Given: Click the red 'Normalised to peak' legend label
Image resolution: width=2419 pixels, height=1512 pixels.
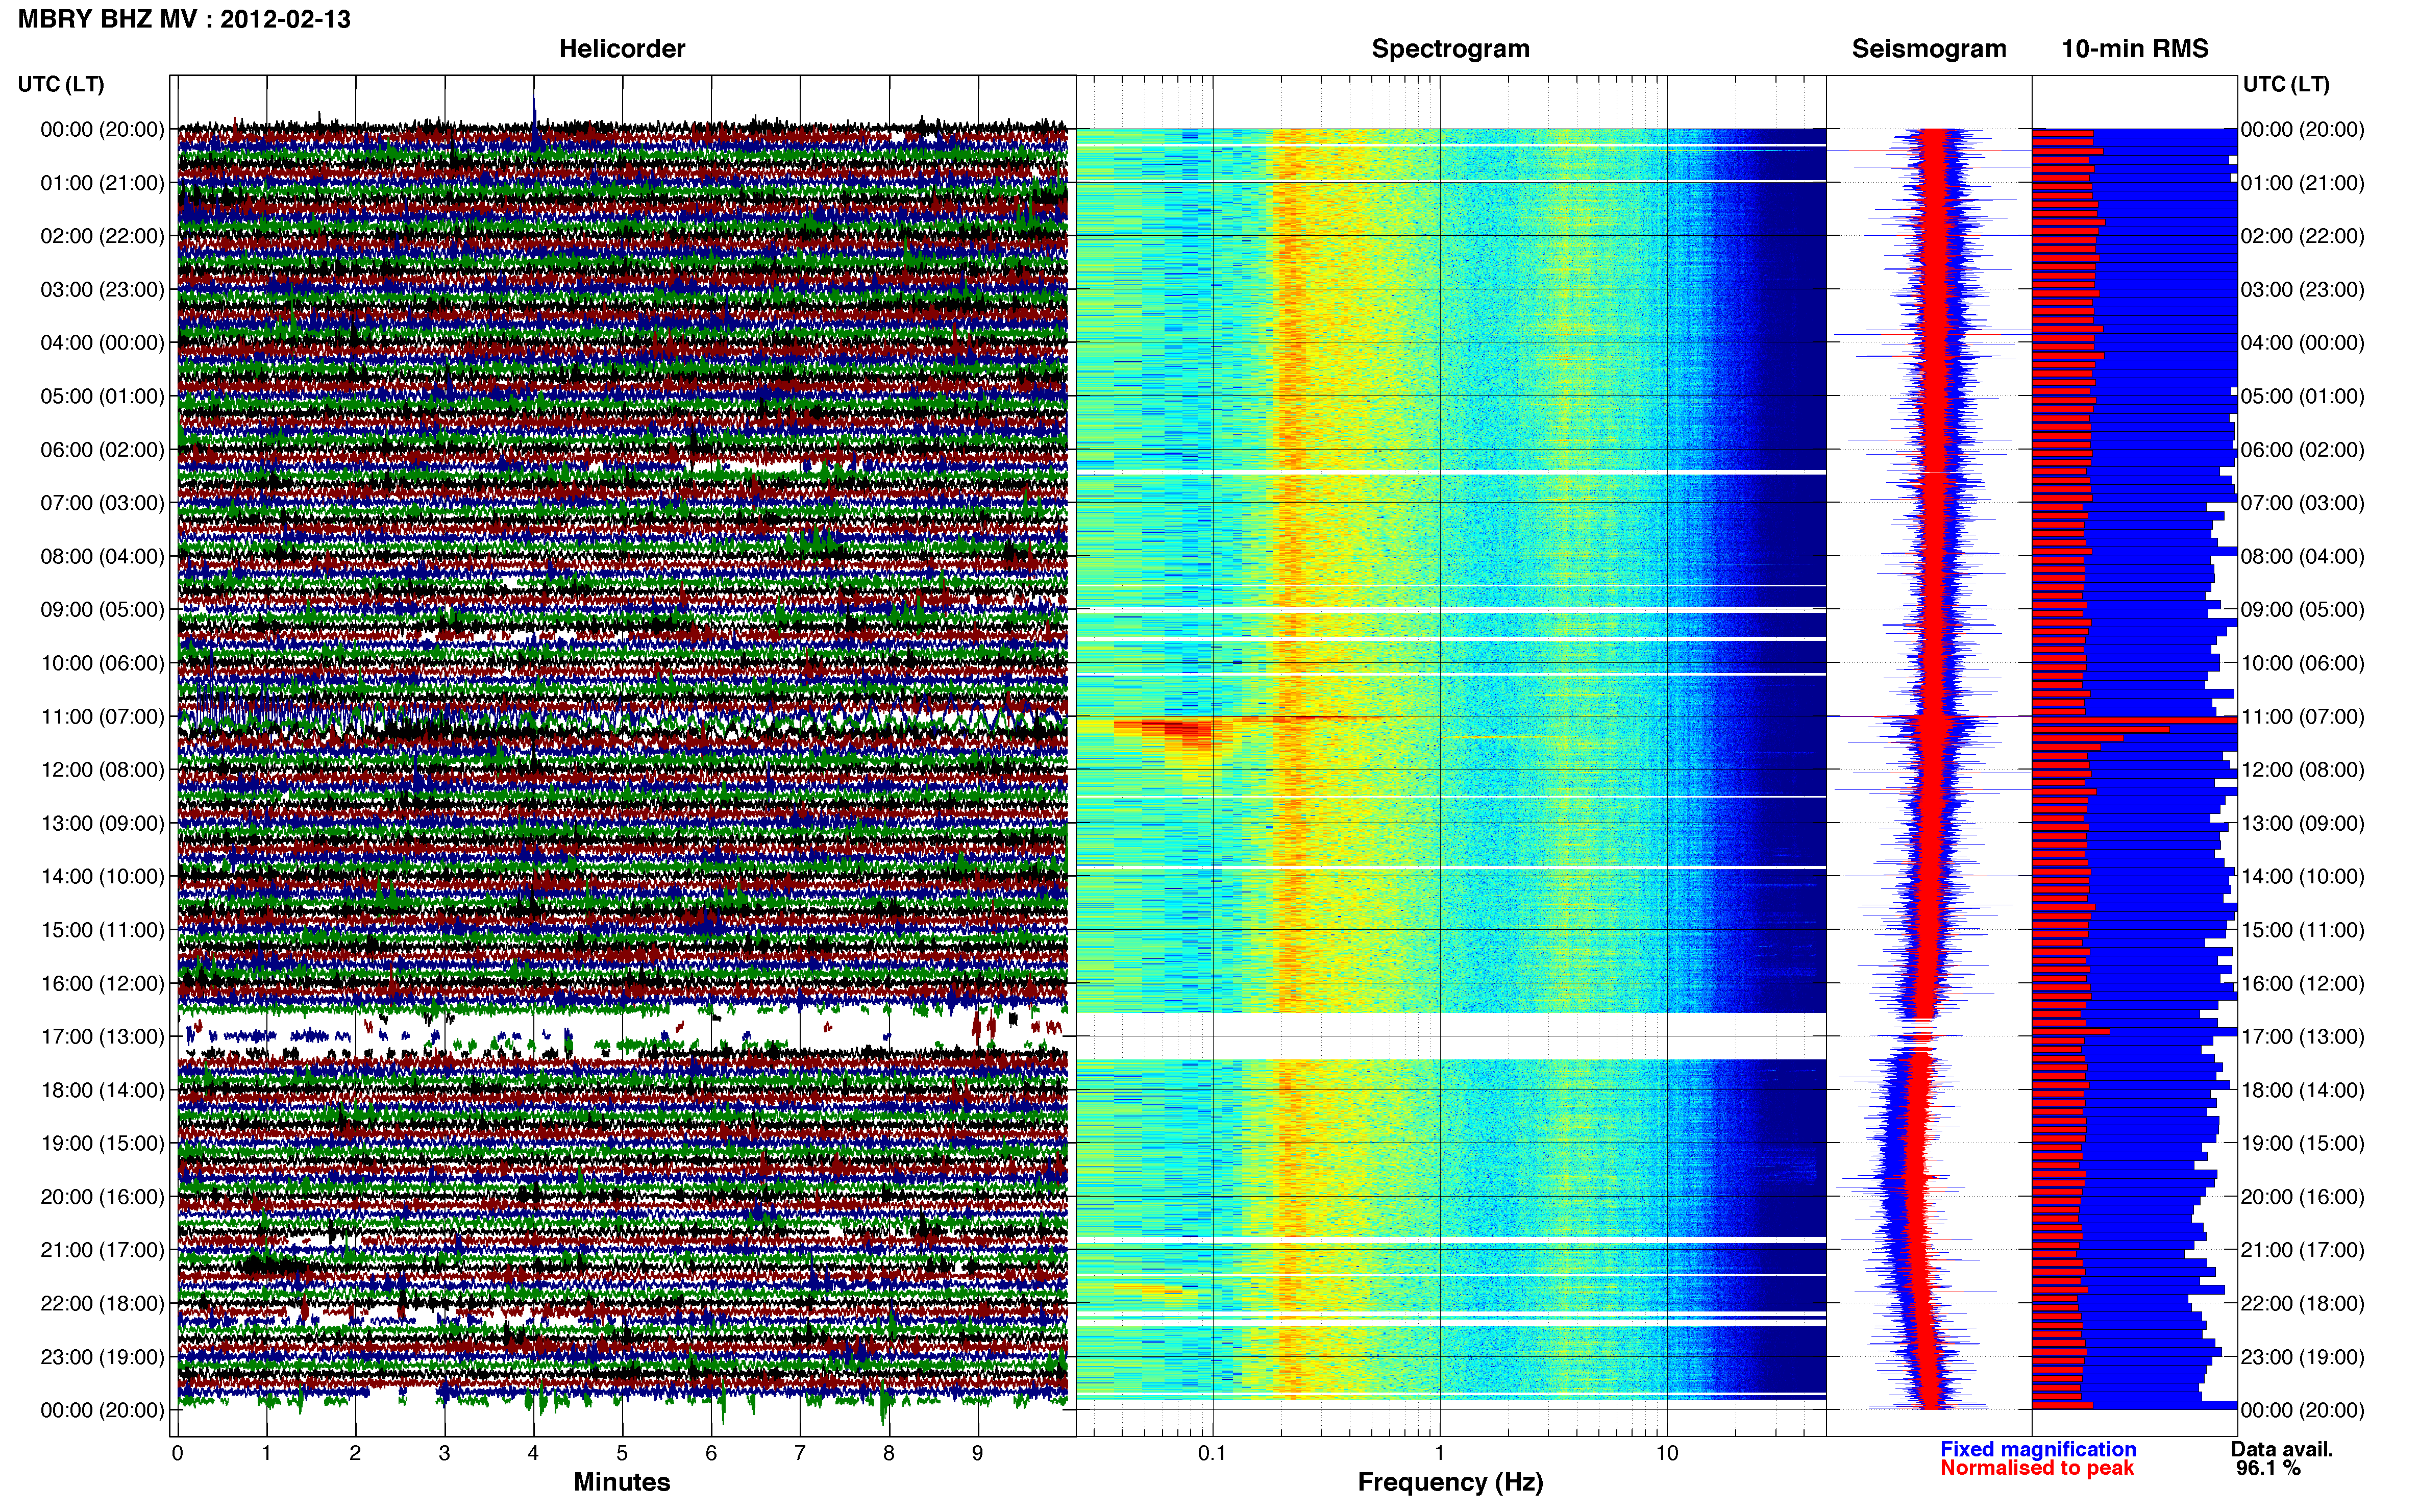Looking at the screenshot, I should 2037,1468.
